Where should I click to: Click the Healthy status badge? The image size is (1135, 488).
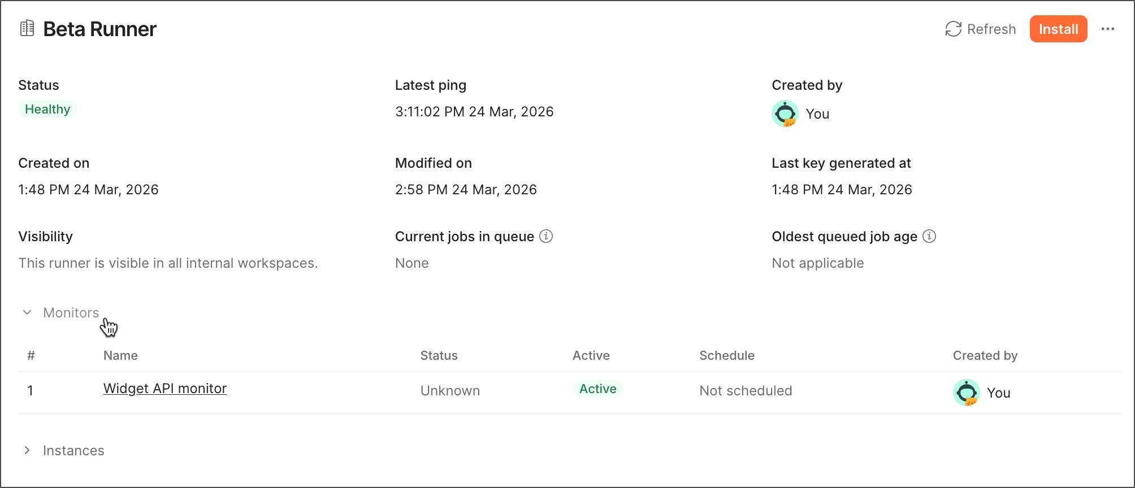click(47, 109)
